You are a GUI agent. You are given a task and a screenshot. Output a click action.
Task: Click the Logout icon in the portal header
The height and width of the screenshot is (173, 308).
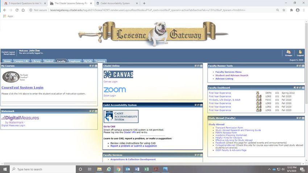pyautogui.click(x=300, y=53)
